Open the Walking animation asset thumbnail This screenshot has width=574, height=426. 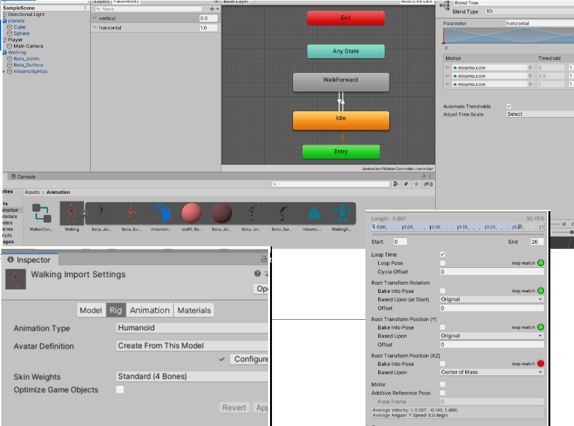(x=72, y=213)
